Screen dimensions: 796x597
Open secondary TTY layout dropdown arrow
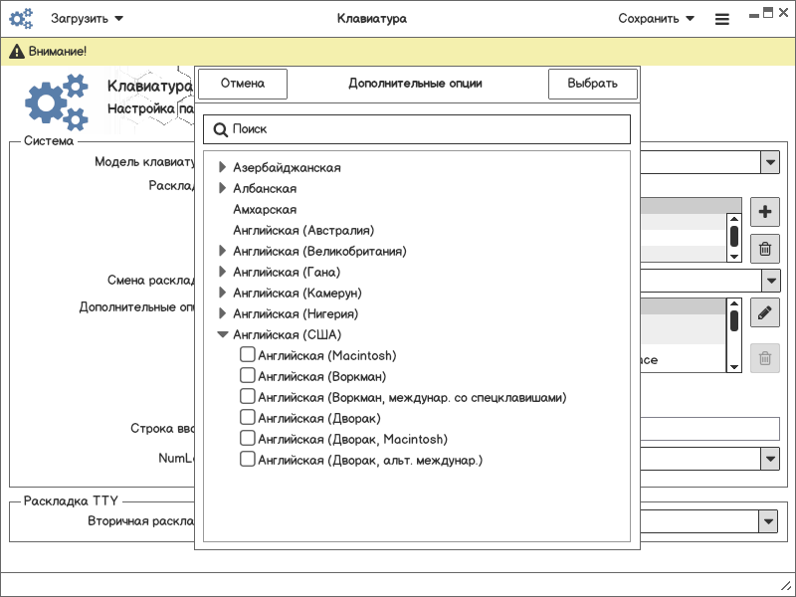pos(768,521)
